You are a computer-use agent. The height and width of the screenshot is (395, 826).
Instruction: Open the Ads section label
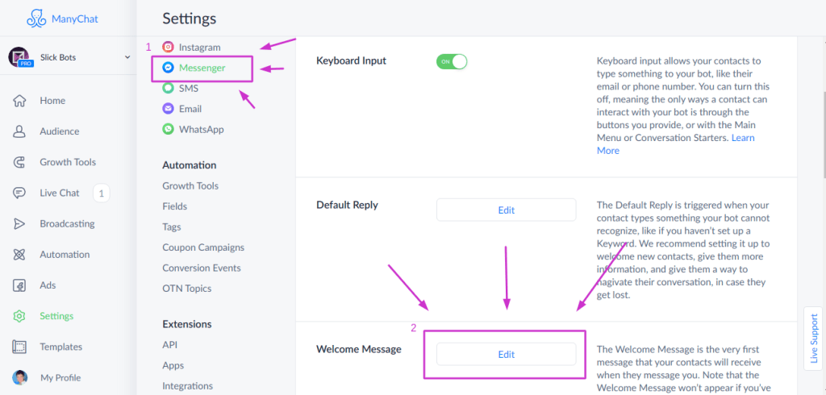(48, 285)
